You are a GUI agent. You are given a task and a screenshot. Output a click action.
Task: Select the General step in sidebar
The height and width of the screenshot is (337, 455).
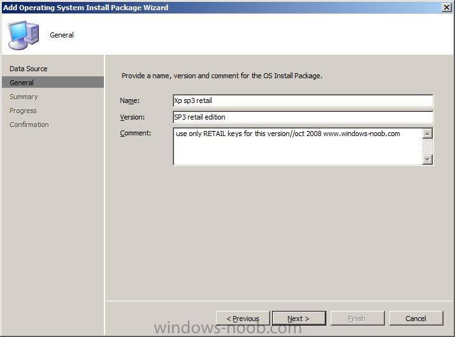53,82
